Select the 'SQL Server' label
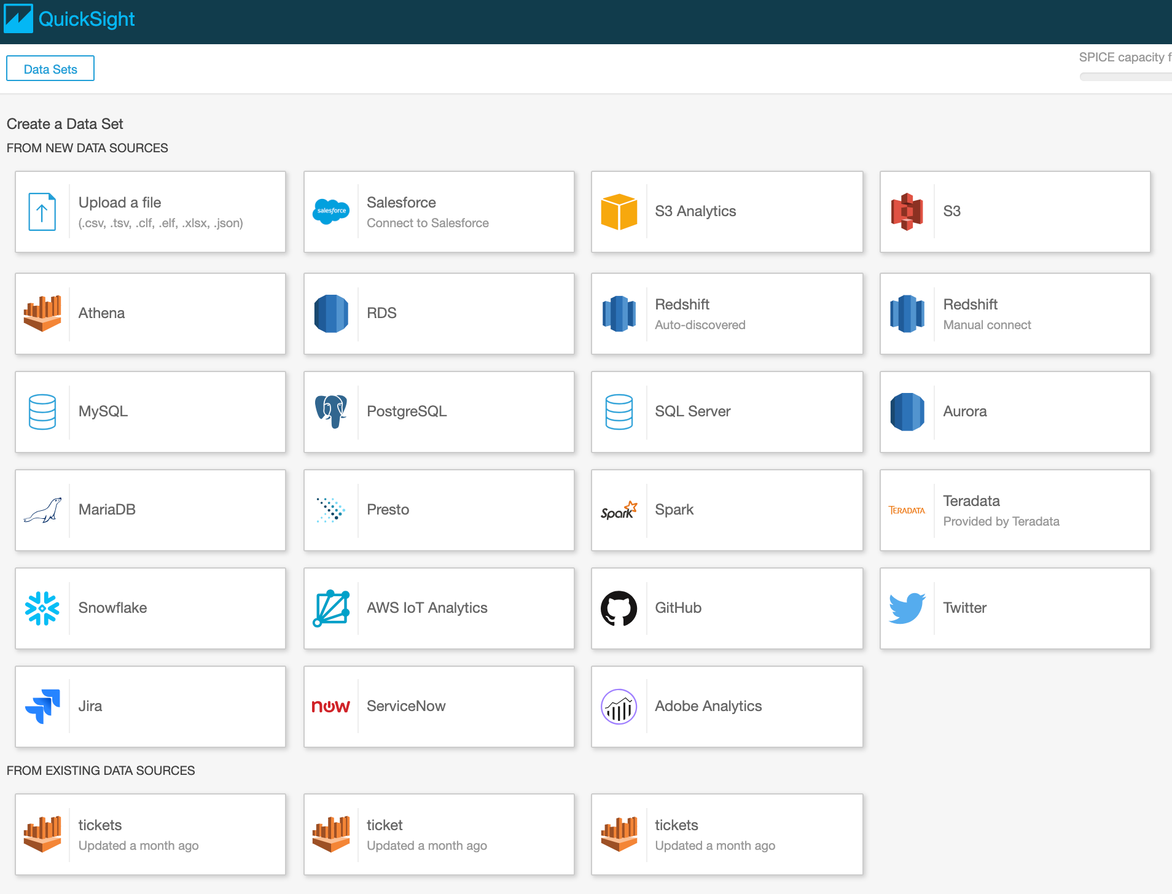1172x894 pixels. coord(693,411)
